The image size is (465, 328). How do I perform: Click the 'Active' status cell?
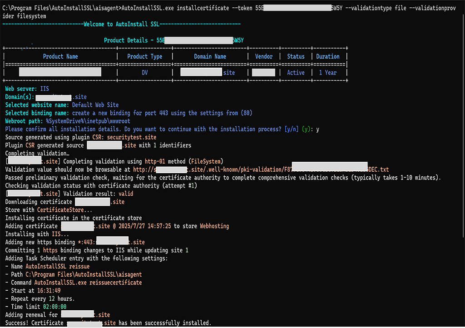(296, 73)
